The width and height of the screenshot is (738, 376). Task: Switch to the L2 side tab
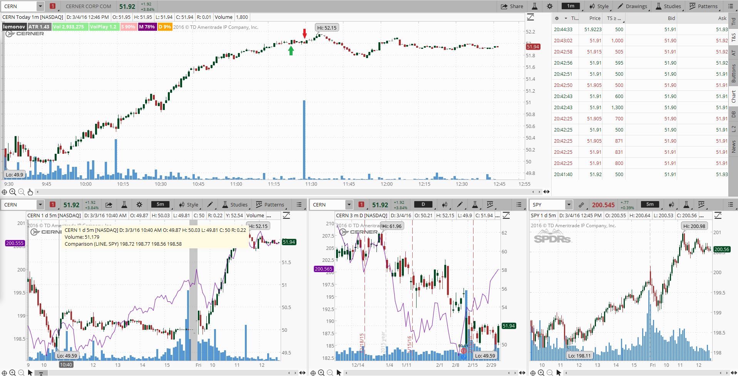pyautogui.click(x=733, y=129)
